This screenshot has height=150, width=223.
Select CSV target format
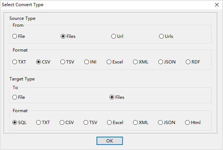point(62,122)
